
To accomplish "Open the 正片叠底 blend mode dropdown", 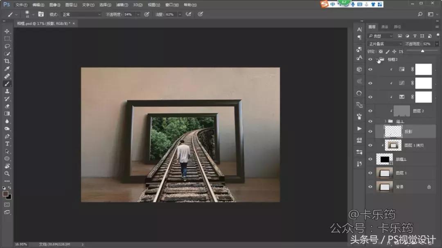I will 385,44.
